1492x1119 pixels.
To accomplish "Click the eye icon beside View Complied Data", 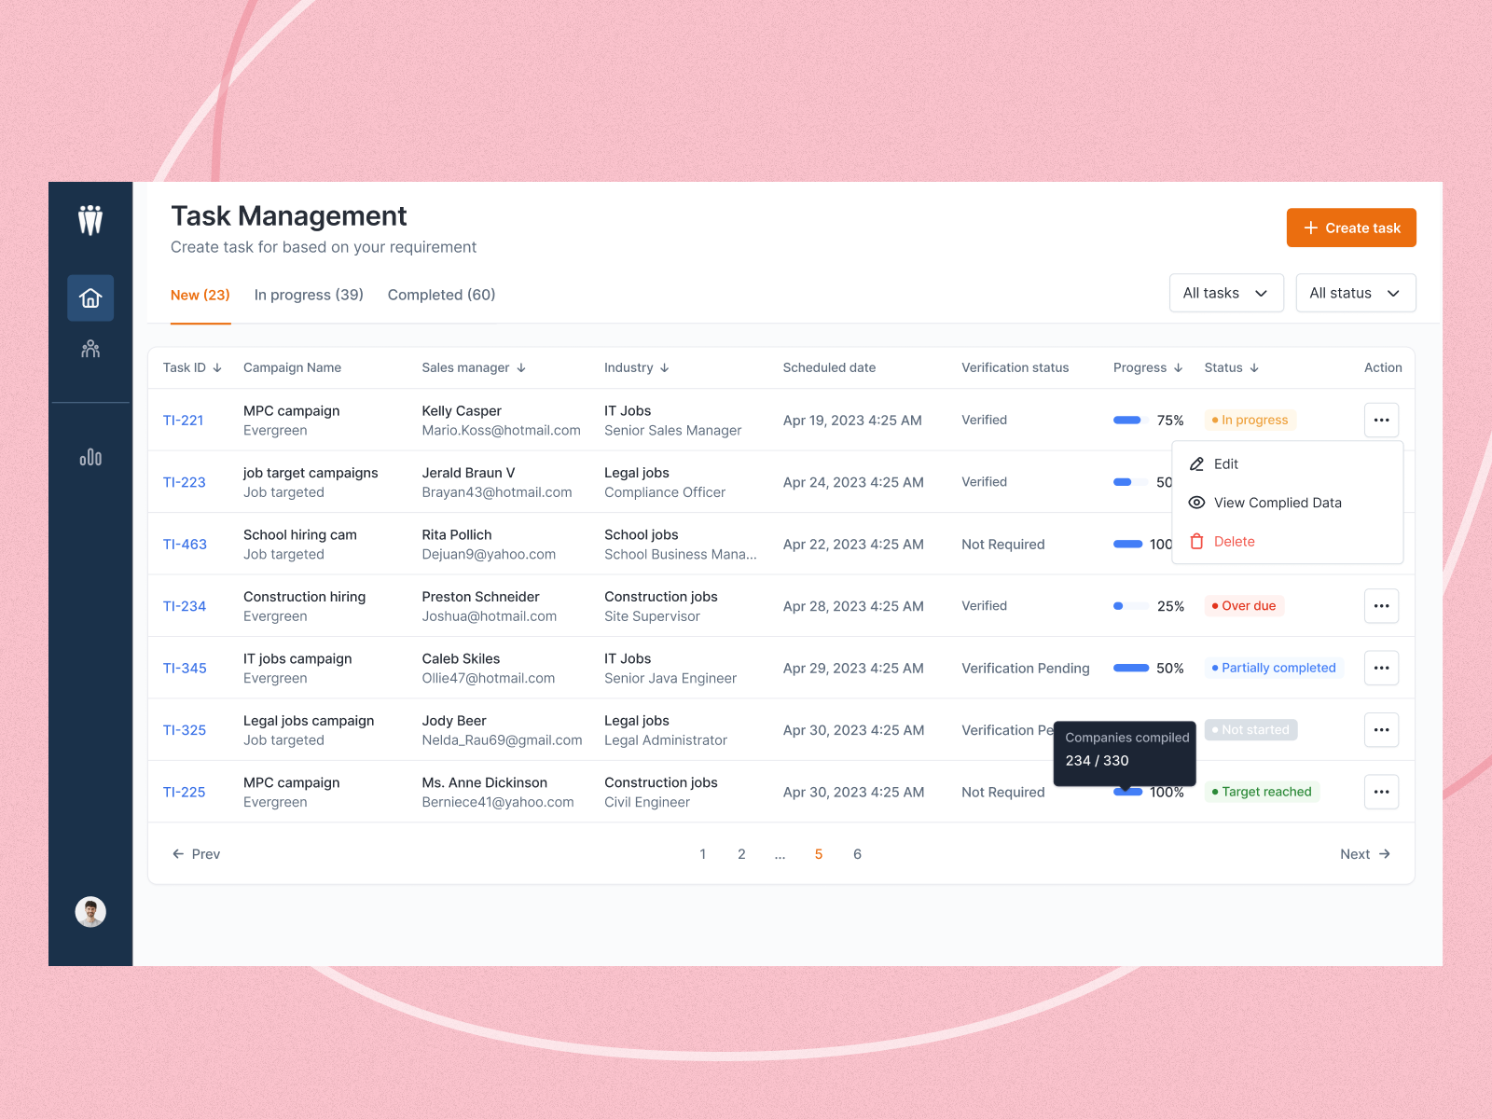I will (x=1196, y=503).
